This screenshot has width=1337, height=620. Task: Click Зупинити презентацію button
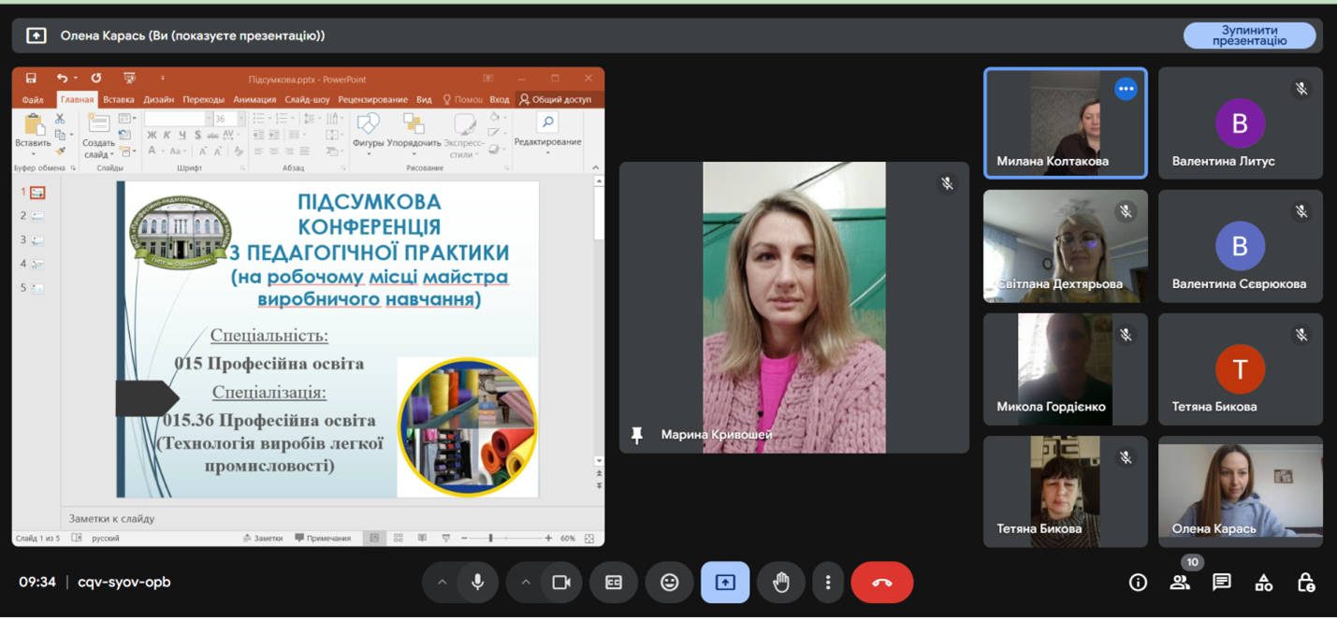pyautogui.click(x=1249, y=36)
